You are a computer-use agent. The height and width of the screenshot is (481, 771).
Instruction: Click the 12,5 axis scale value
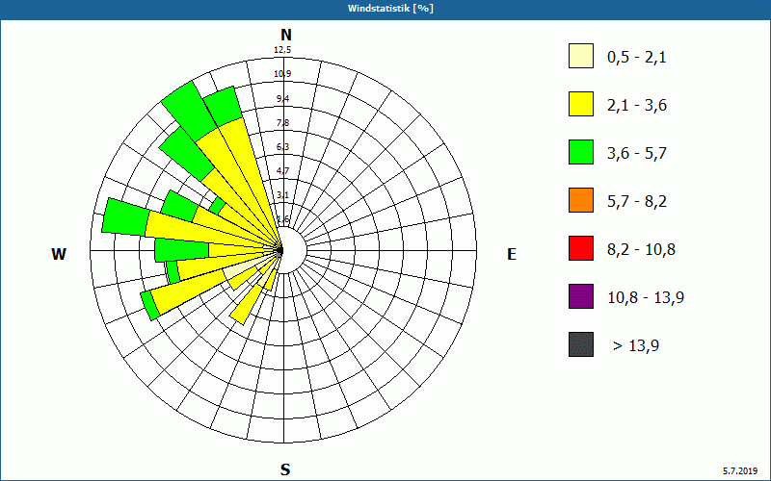coord(282,50)
